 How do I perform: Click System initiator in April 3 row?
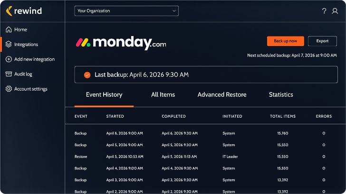[229, 180]
